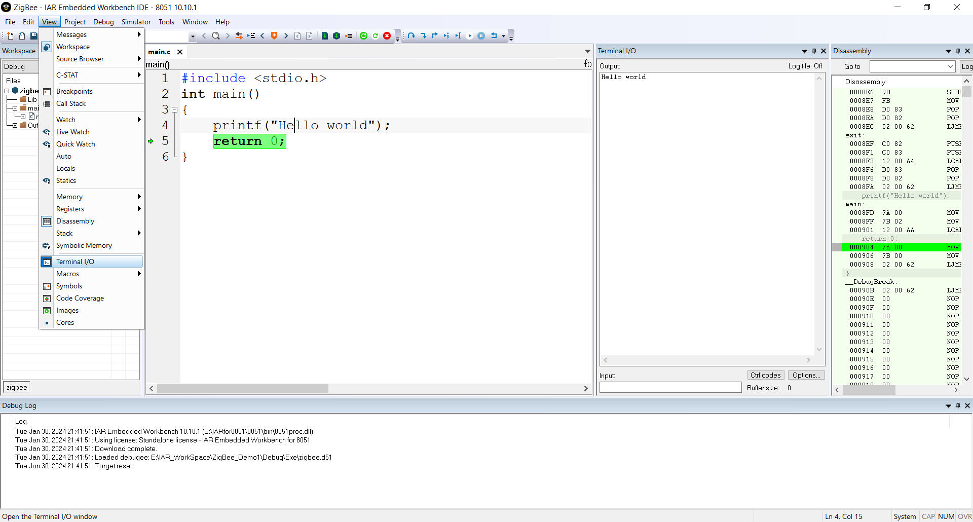Expand the Registers submenu

click(x=92, y=209)
